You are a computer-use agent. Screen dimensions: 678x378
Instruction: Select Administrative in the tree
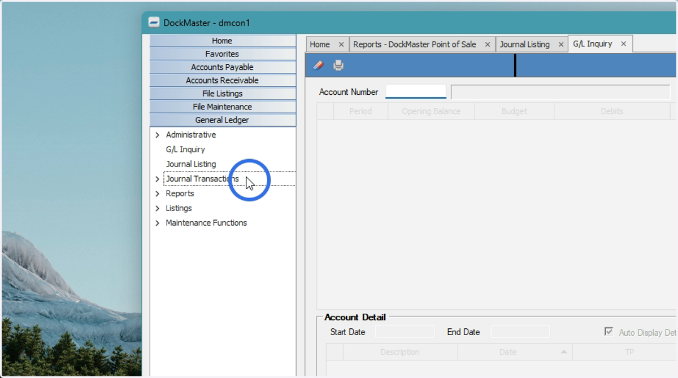[191, 135]
